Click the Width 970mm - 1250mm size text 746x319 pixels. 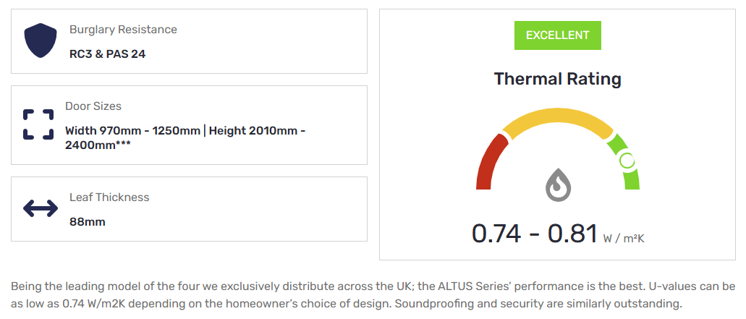coord(132,130)
